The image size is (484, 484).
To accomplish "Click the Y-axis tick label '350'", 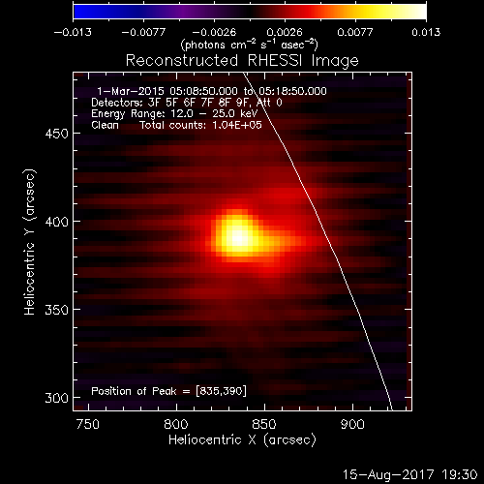I will coord(57,310).
